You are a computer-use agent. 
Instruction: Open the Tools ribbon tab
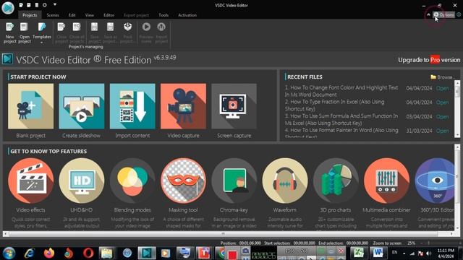[x=163, y=15]
